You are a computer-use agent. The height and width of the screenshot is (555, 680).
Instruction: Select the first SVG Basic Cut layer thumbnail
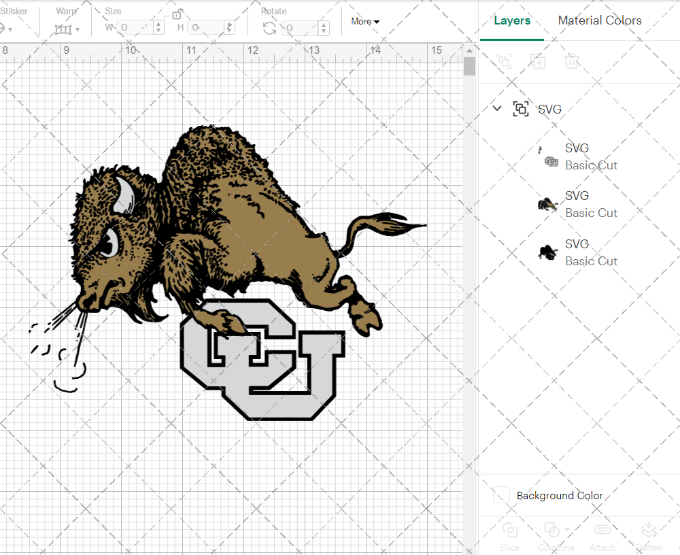click(x=547, y=156)
